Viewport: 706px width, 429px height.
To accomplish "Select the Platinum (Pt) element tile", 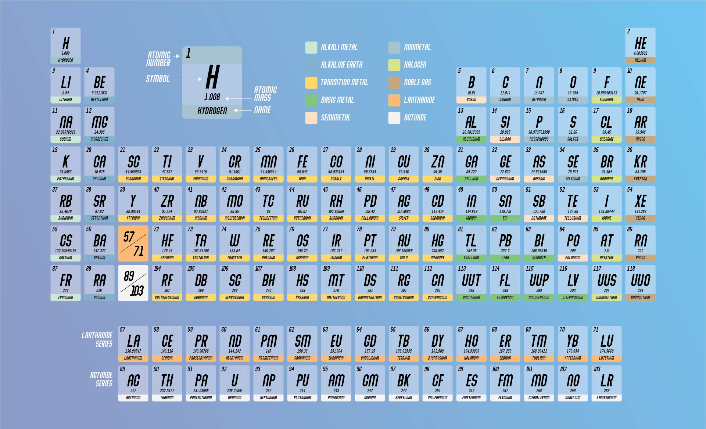I will 370,244.
